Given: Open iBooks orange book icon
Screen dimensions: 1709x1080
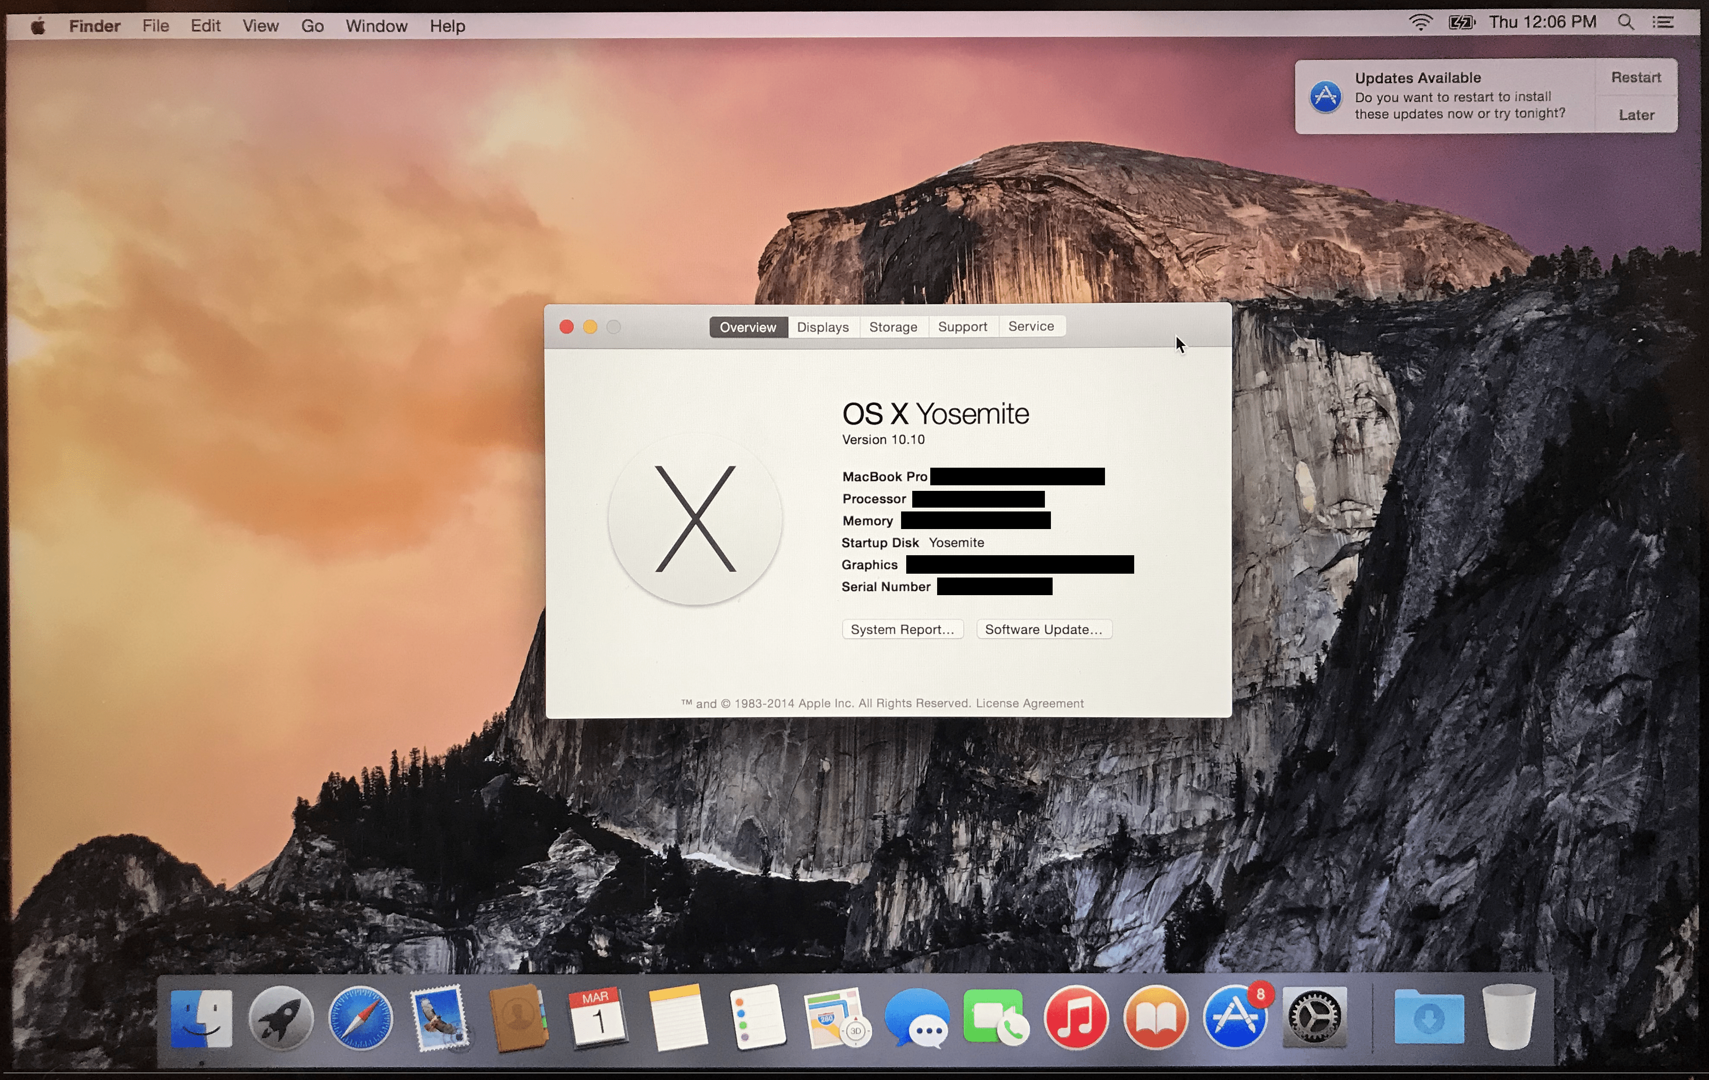Looking at the screenshot, I should [1156, 1018].
